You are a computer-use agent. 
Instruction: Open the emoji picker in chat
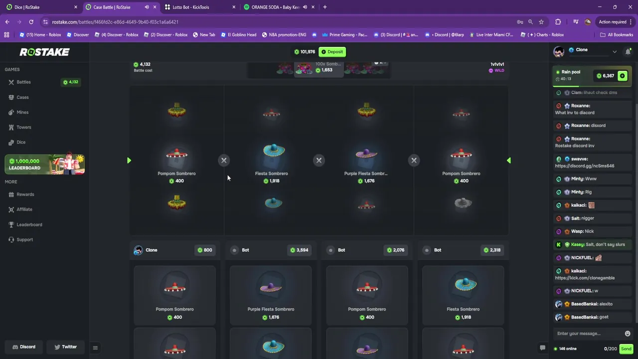pyautogui.click(x=628, y=334)
